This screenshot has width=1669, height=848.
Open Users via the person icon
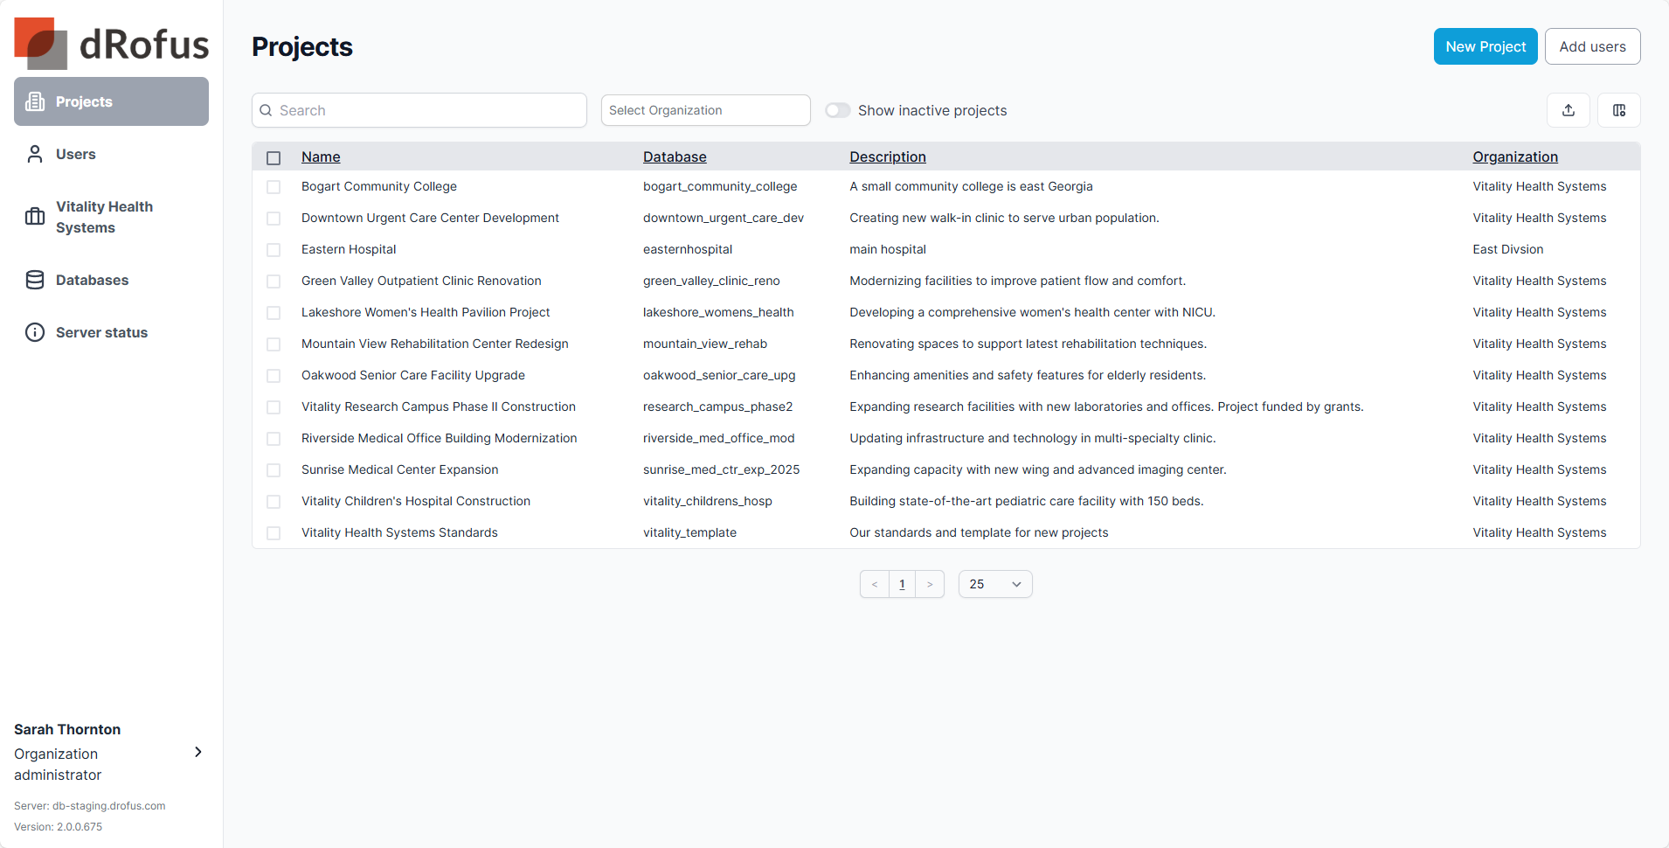35,154
